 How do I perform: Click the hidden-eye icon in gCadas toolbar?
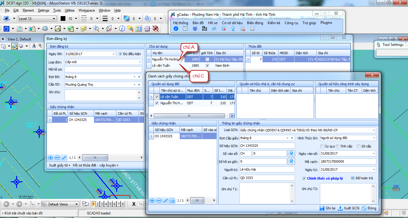(214, 29)
